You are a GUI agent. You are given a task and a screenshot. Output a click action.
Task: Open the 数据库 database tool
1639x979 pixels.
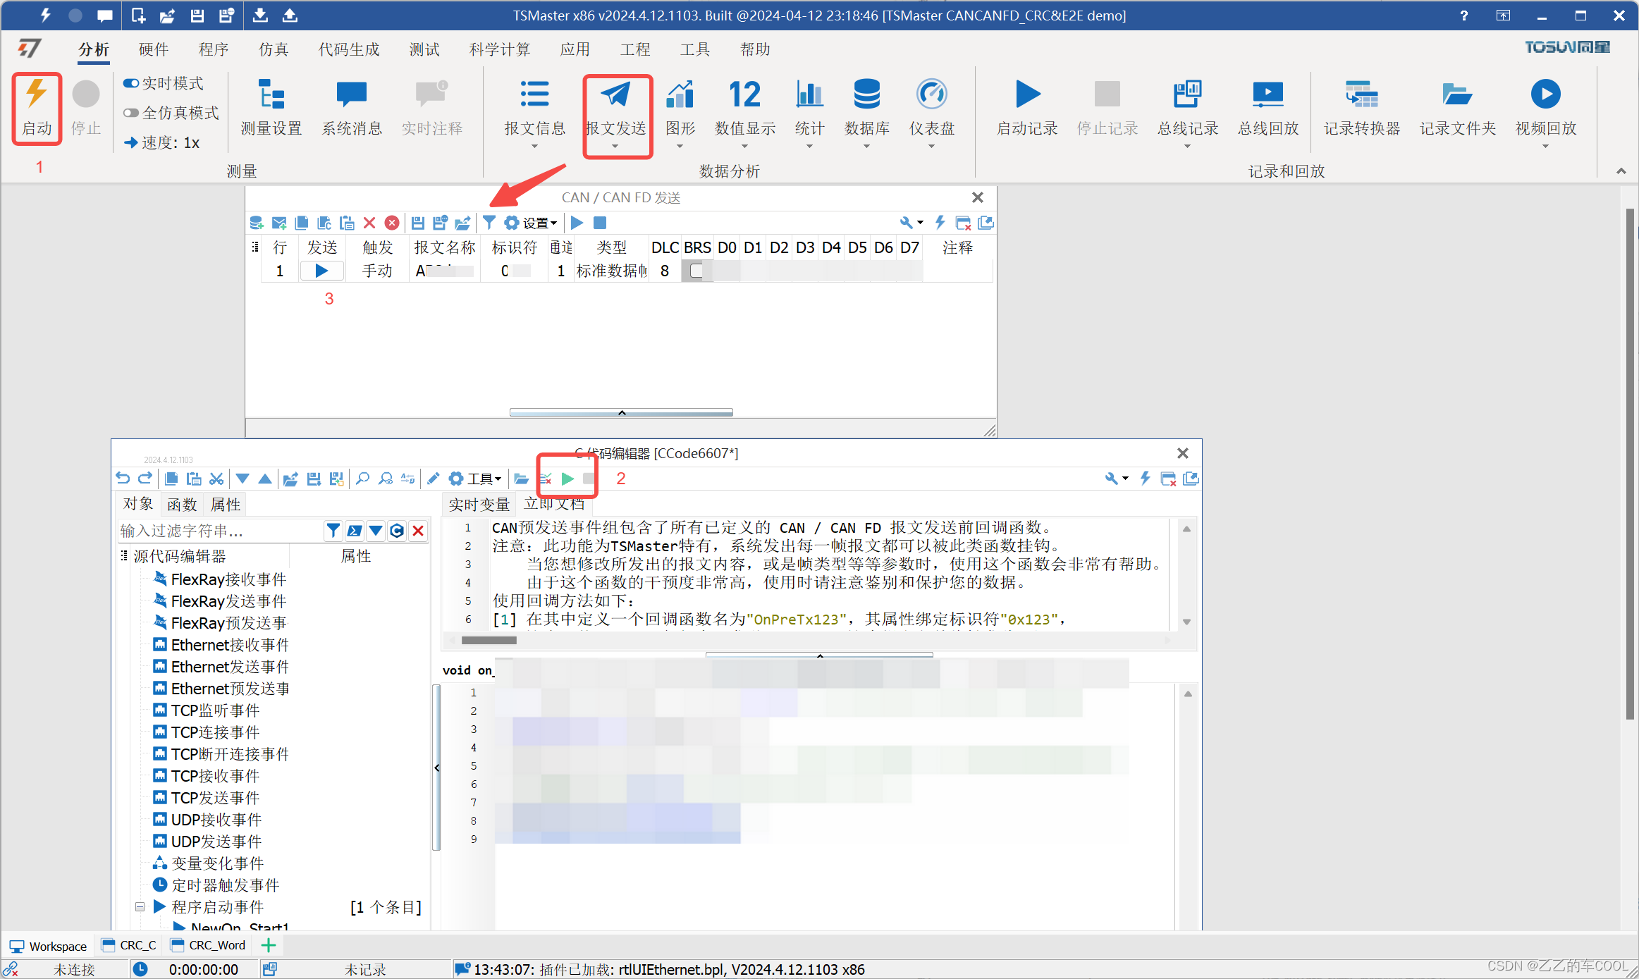pyautogui.click(x=867, y=108)
